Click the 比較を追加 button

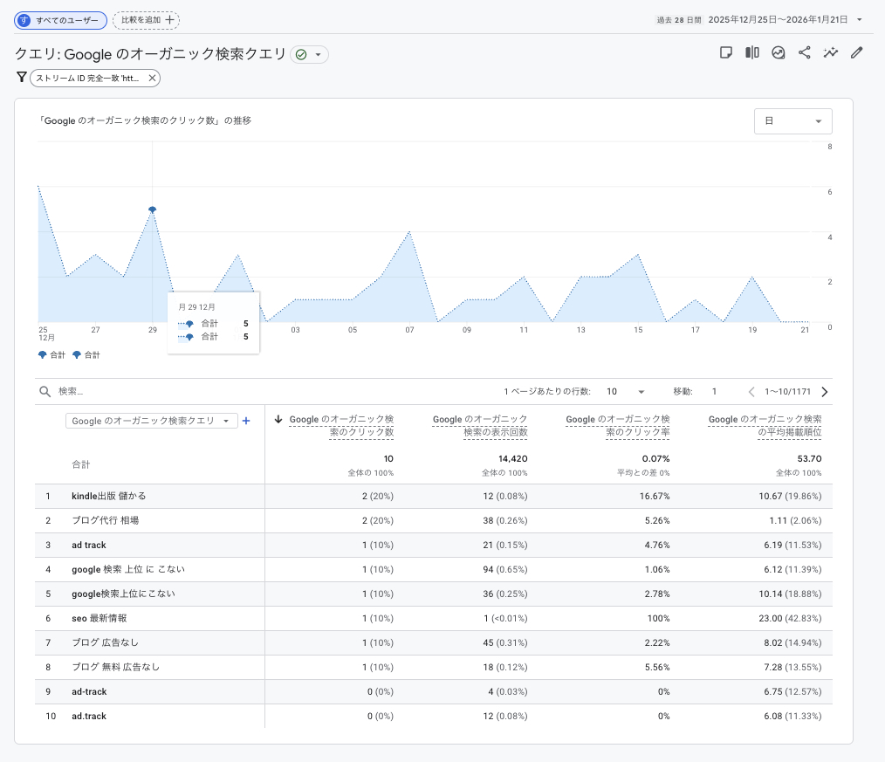pyautogui.click(x=146, y=20)
